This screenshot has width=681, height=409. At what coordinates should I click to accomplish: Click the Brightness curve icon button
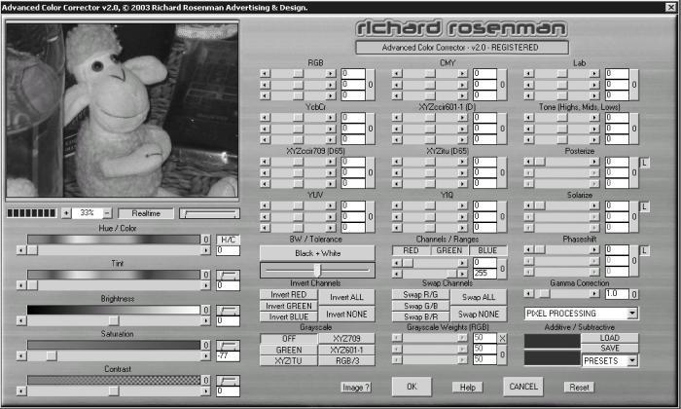(x=228, y=311)
